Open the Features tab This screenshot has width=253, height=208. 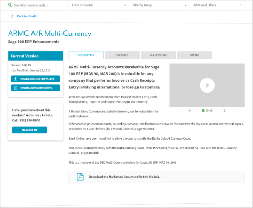(122, 55)
